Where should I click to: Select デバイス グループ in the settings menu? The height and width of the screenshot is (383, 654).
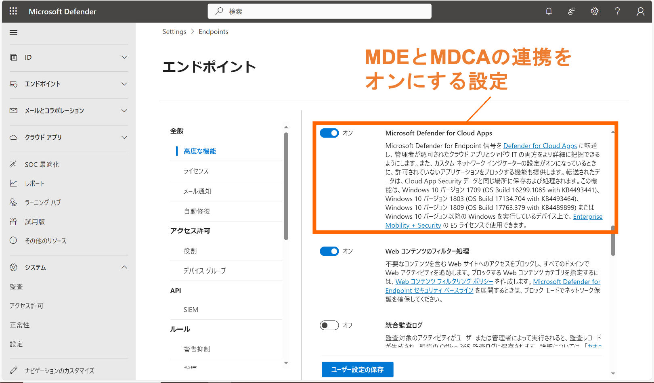click(205, 271)
